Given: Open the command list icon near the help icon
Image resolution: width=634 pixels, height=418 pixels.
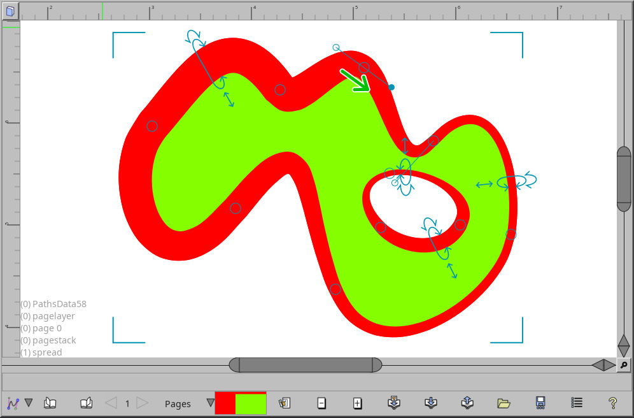Looking at the screenshot, I should [x=576, y=403].
